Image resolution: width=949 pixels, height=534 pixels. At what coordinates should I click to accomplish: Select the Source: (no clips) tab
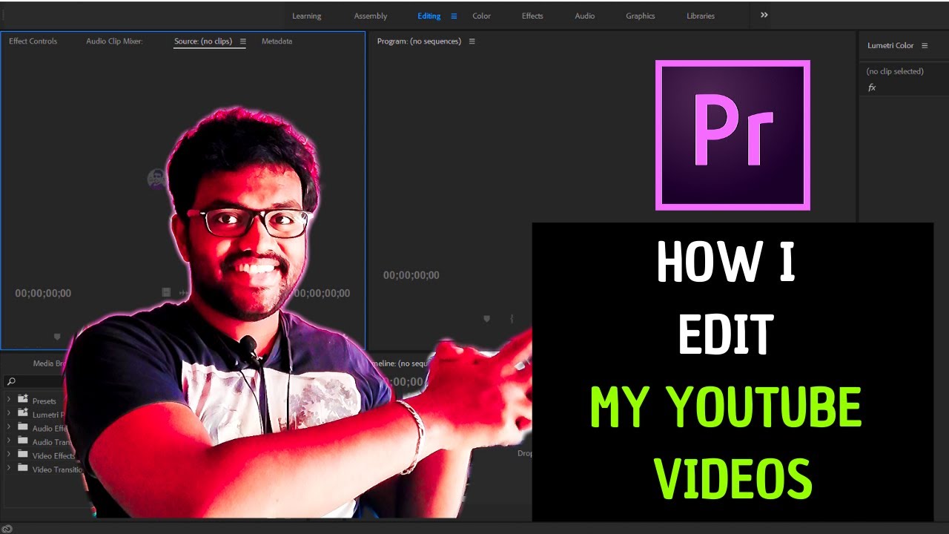click(203, 41)
